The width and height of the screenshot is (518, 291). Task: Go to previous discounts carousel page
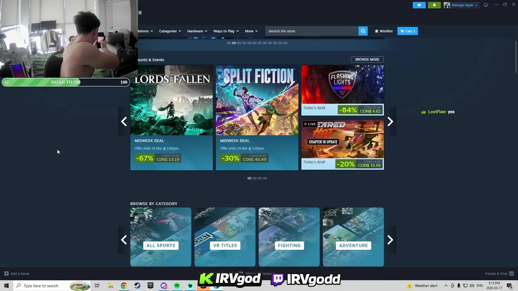(124, 121)
